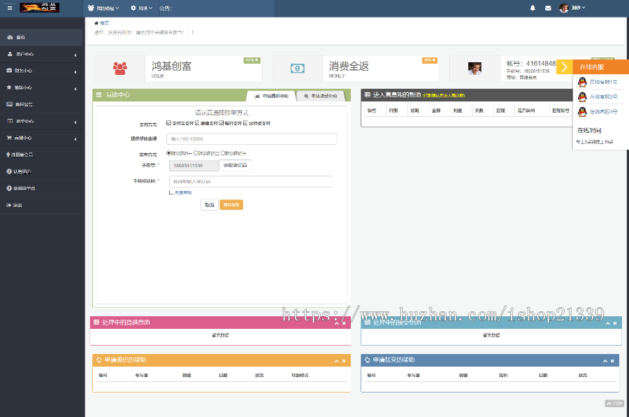Image resolution: width=629 pixels, height=417 pixels.
Task: Click the list icon on 互助中心 header
Action: [x=99, y=95]
